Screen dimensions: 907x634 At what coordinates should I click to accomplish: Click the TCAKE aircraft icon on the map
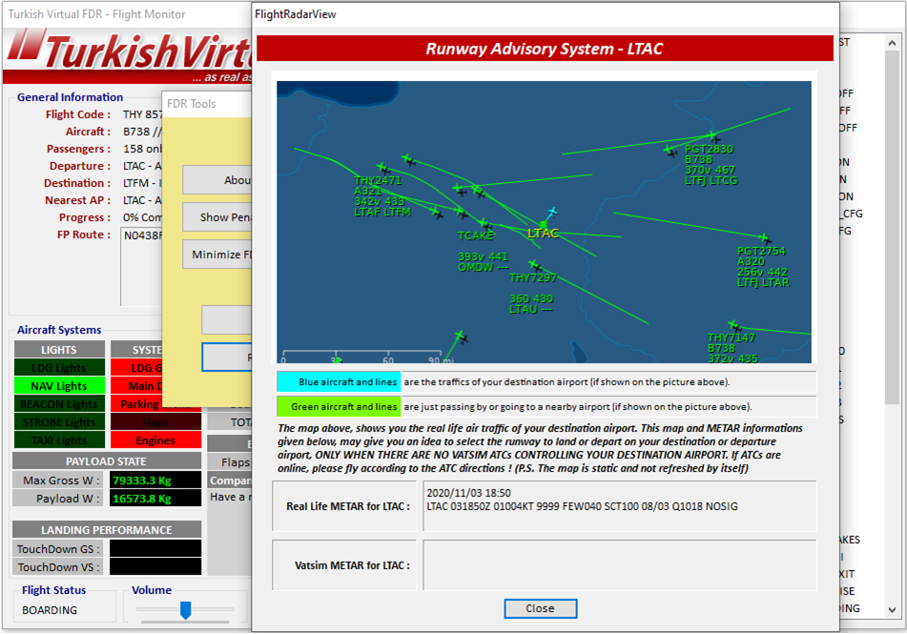484,224
